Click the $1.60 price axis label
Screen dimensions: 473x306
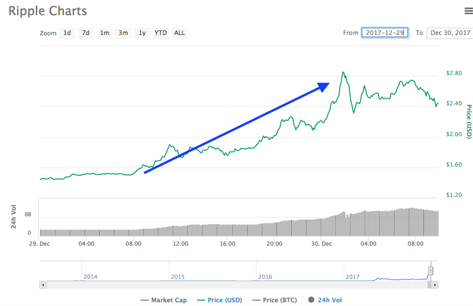click(x=454, y=165)
